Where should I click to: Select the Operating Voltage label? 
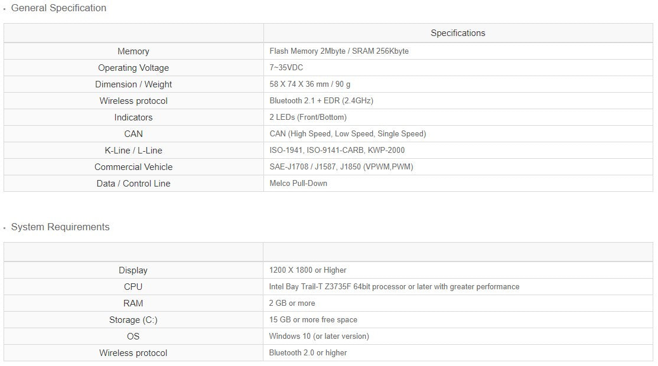[133, 68]
